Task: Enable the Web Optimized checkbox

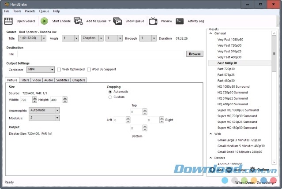Action: pos(59,70)
